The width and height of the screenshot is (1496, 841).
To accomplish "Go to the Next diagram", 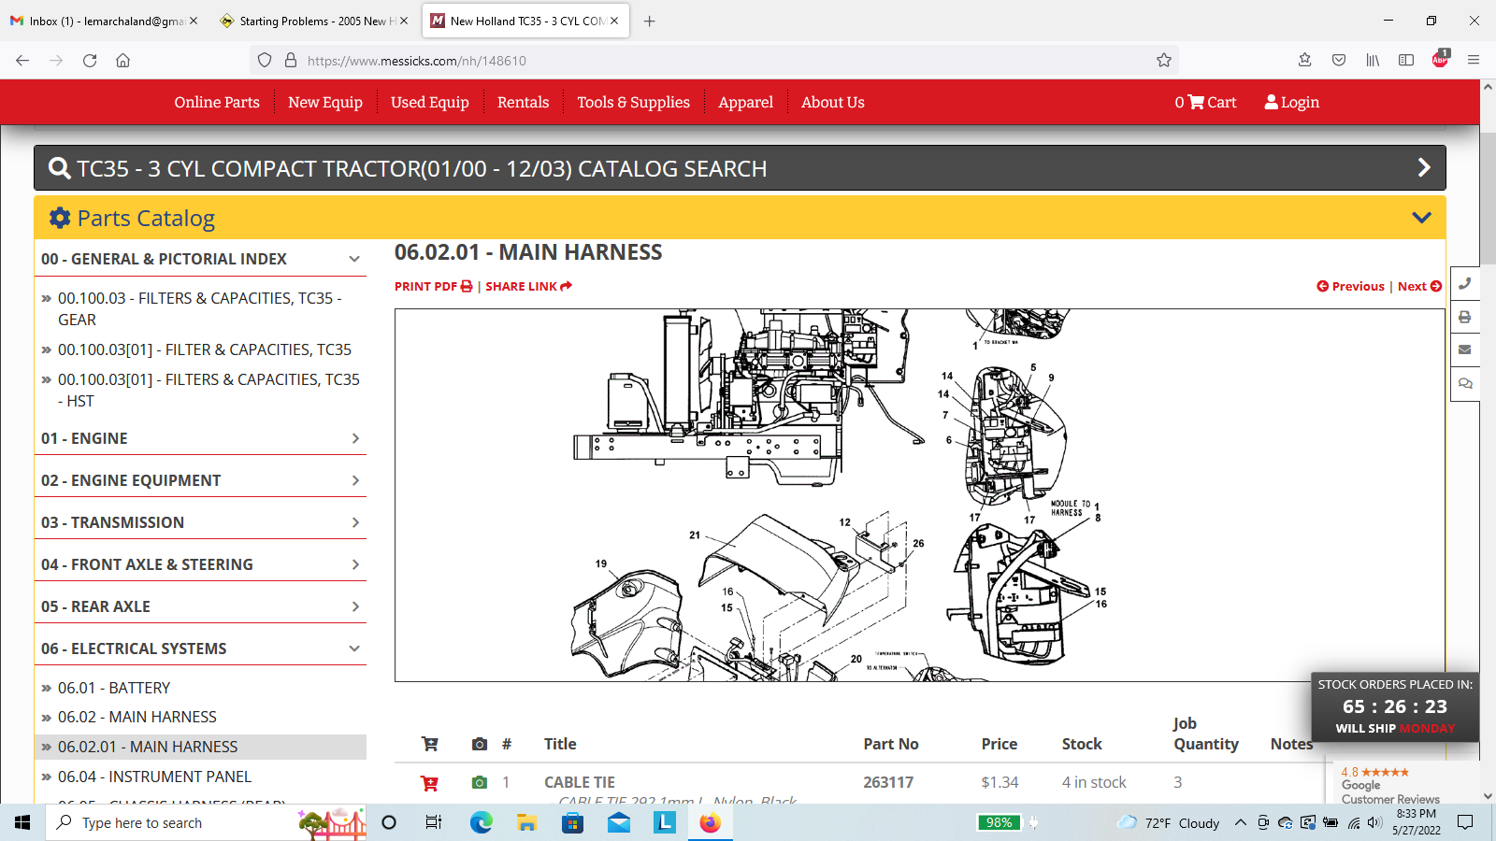I will [x=1420, y=286].
